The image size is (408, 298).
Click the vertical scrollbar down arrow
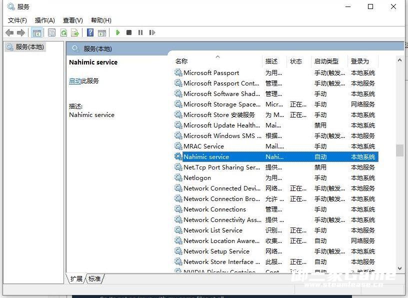click(399, 268)
